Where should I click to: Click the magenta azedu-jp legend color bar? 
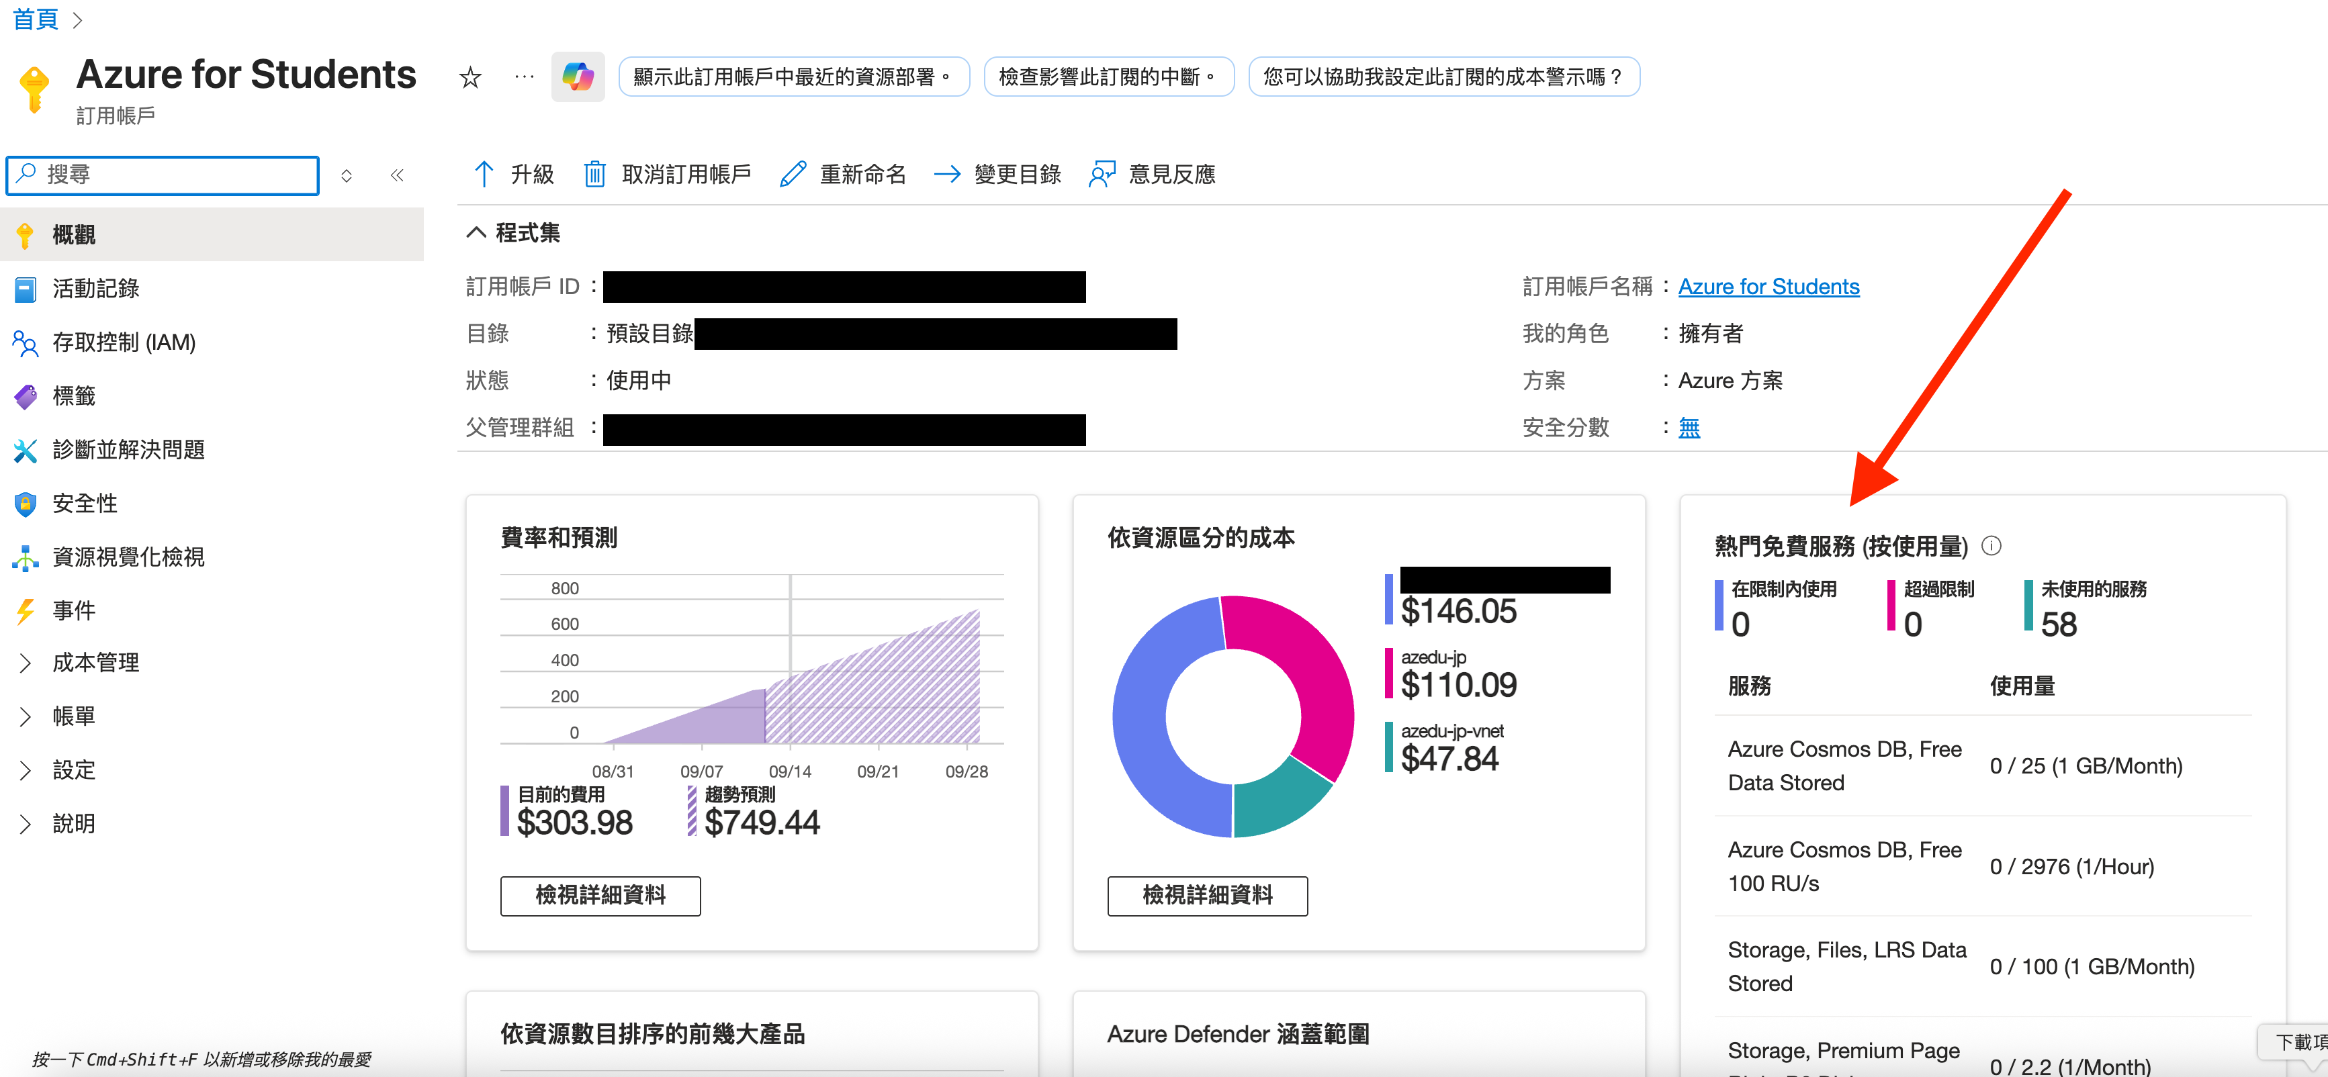(x=1388, y=673)
